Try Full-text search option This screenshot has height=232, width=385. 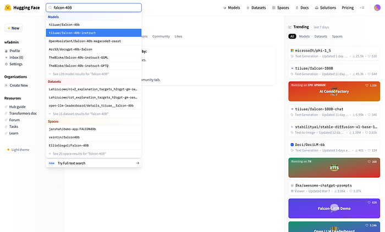94,163
